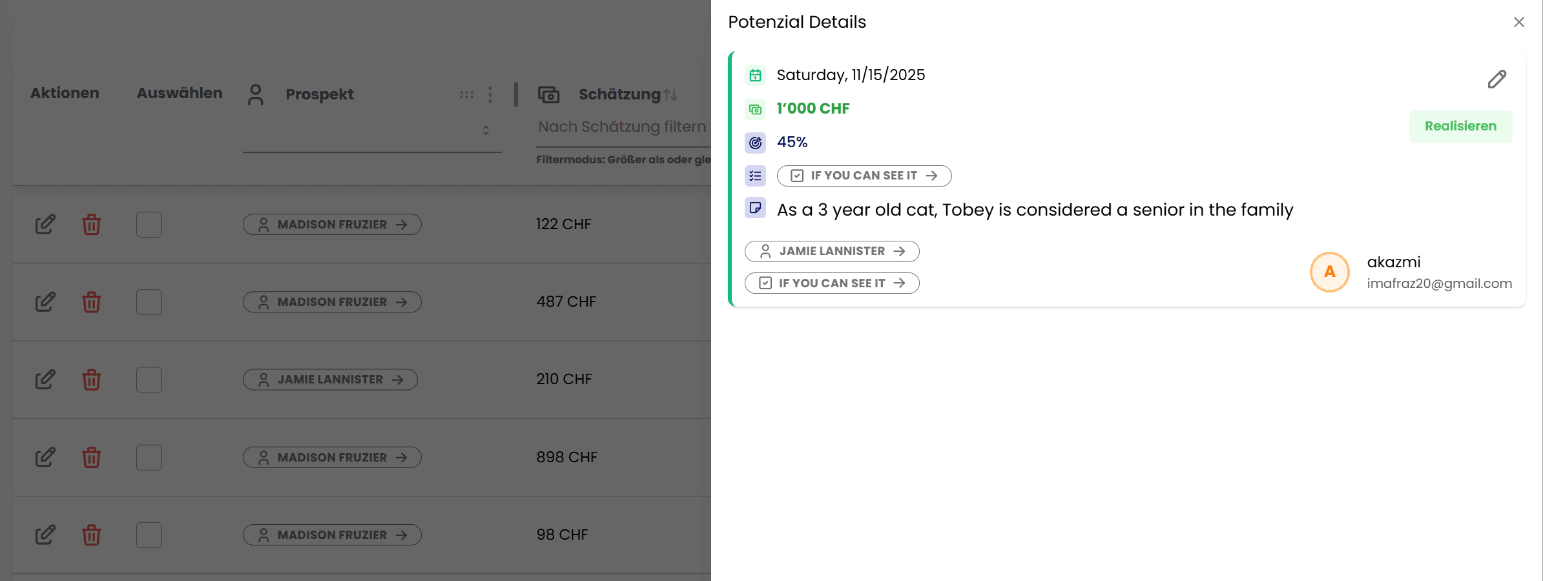Check the box for the 898 CHF row
1543x581 pixels.
[x=149, y=457]
